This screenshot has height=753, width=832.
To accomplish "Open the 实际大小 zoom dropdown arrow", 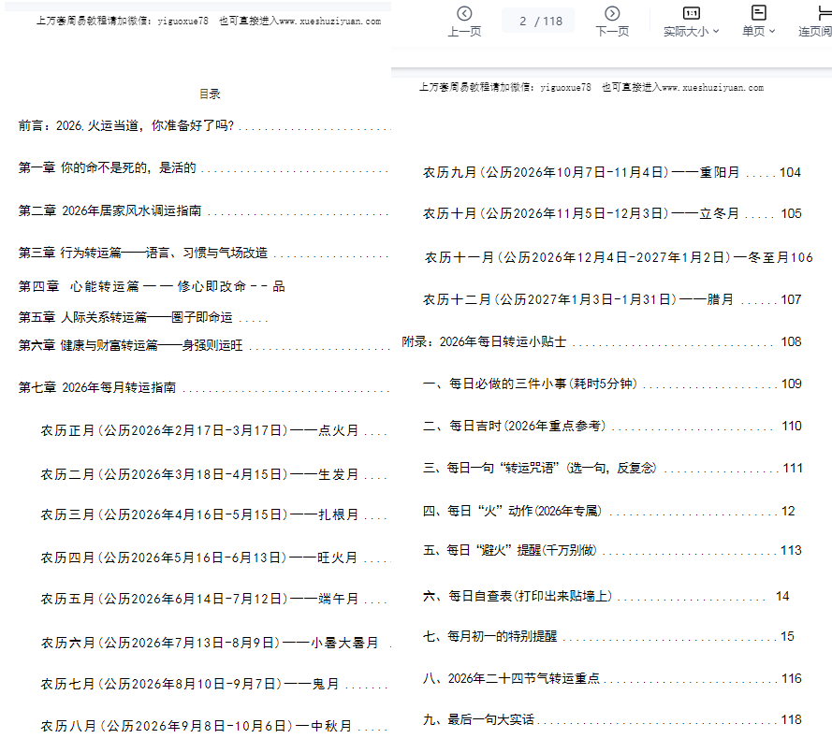I will click(716, 31).
